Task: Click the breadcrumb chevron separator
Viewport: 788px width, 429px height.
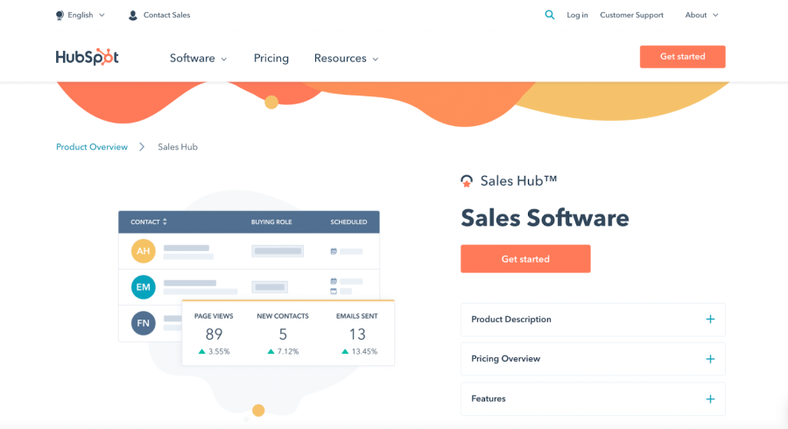Action: [142, 147]
